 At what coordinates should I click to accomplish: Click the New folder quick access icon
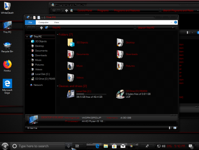click(39, 18)
